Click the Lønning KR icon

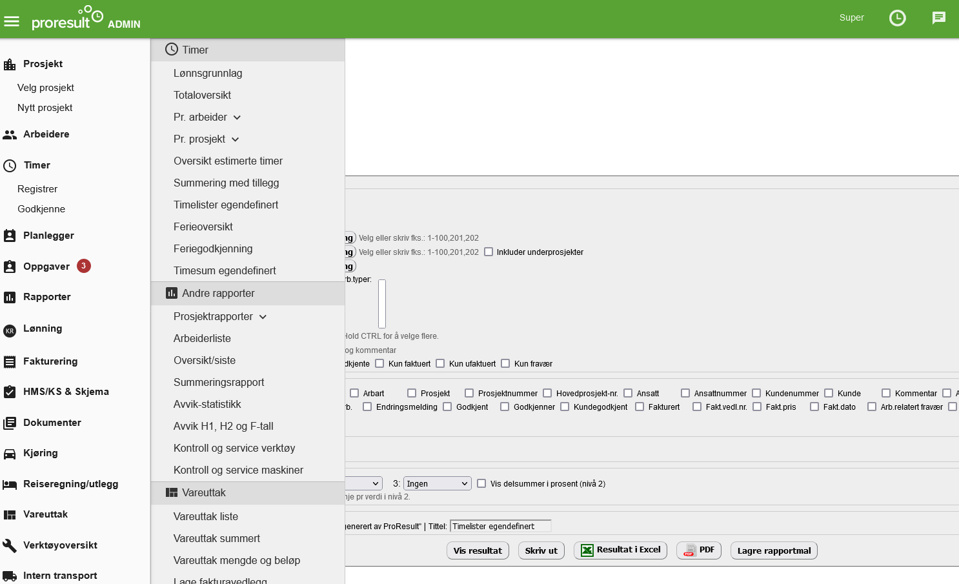click(10, 331)
